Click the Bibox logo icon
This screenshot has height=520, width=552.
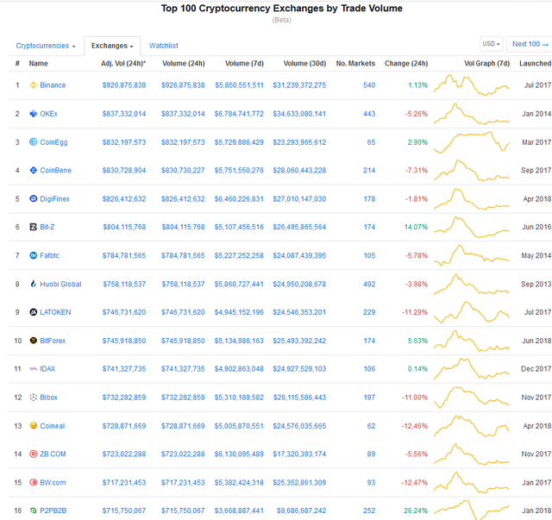[33, 398]
